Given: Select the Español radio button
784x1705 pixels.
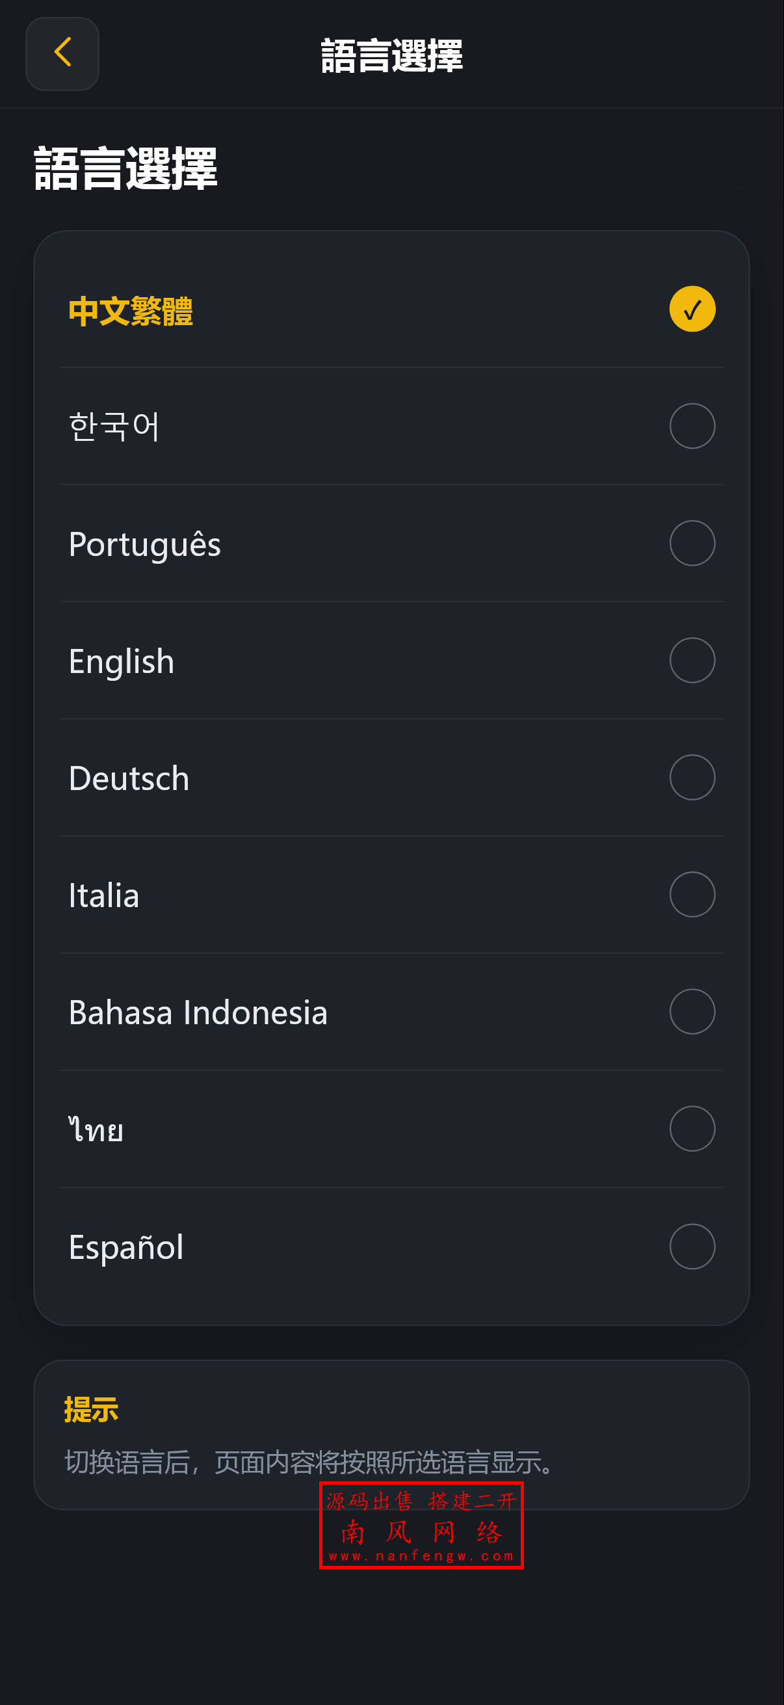Looking at the screenshot, I should click(x=692, y=1247).
